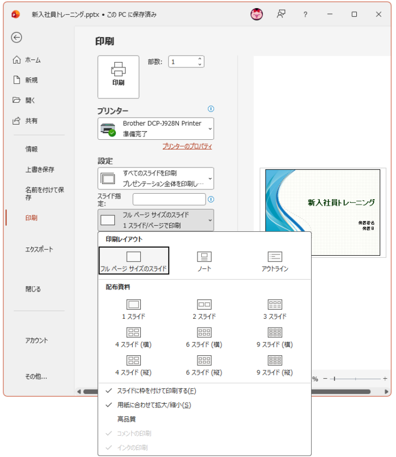
Task: Click the 印刷 print button
Action: pos(118,77)
